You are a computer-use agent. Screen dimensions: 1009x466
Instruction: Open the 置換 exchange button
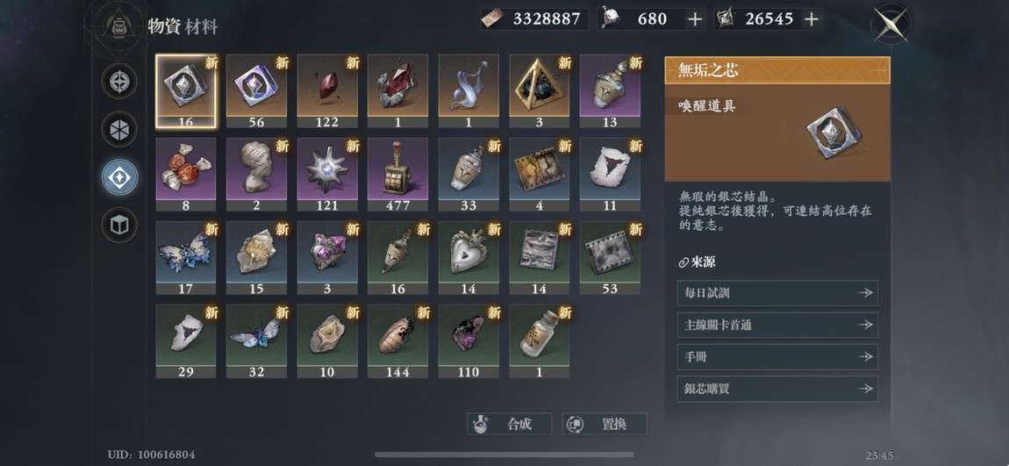605,424
